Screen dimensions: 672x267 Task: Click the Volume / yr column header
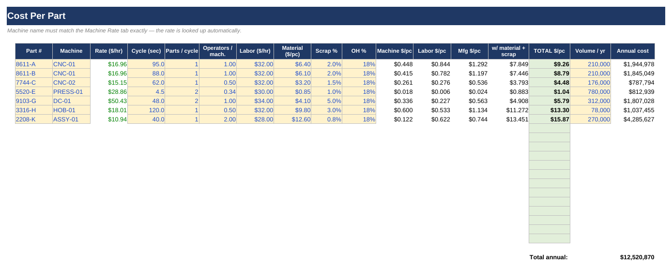[590, 51]
